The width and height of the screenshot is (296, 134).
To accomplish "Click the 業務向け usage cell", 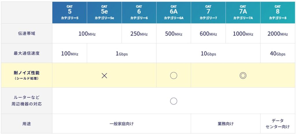I will (x=225, y=124).
